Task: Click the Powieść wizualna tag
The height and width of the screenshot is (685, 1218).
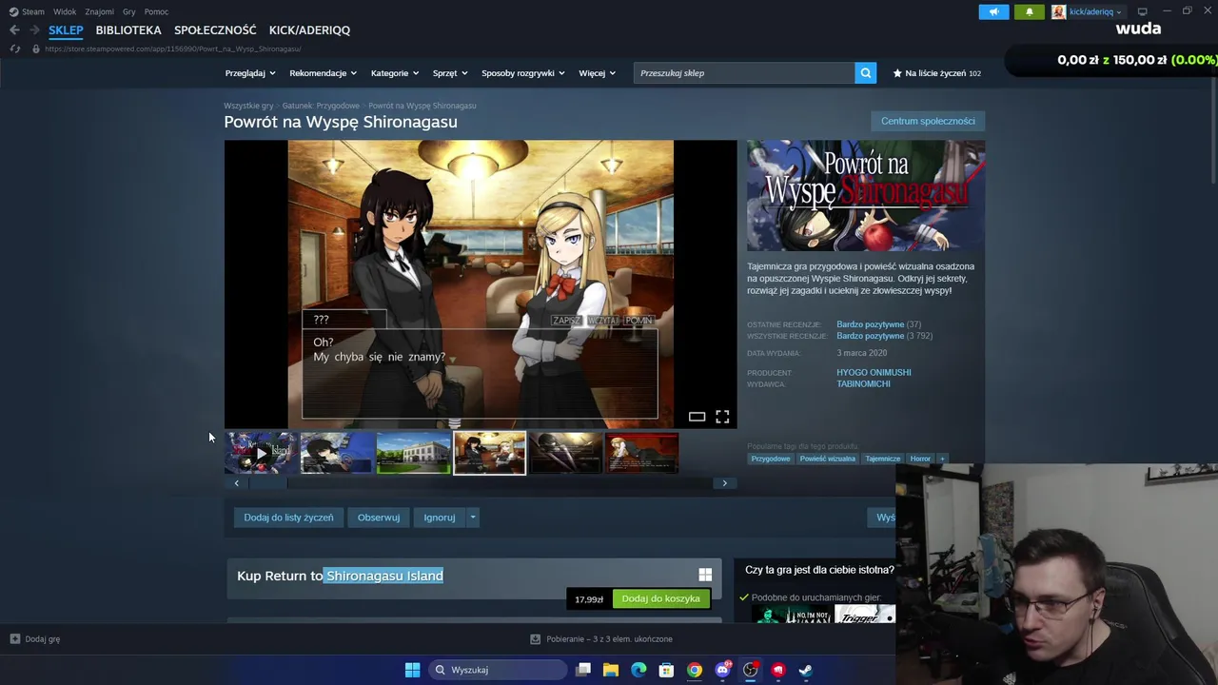Action: pyautogui.click(x=827, y=459)
